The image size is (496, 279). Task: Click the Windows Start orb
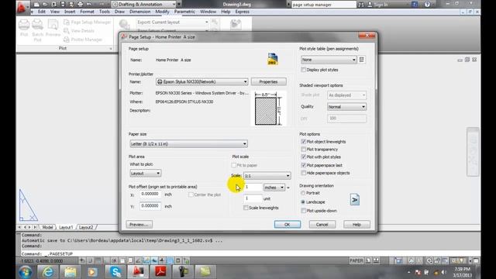[x=26, y=272]
